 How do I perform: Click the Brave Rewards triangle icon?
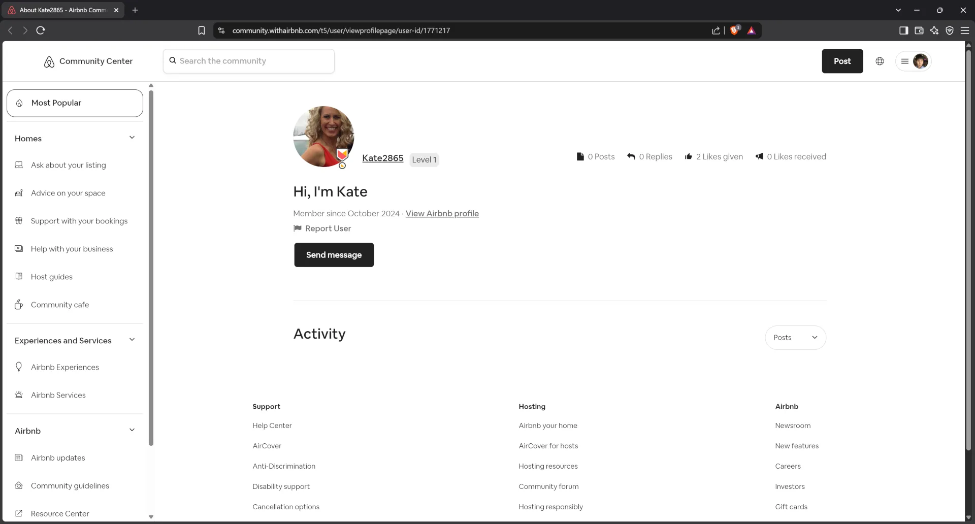752,30
